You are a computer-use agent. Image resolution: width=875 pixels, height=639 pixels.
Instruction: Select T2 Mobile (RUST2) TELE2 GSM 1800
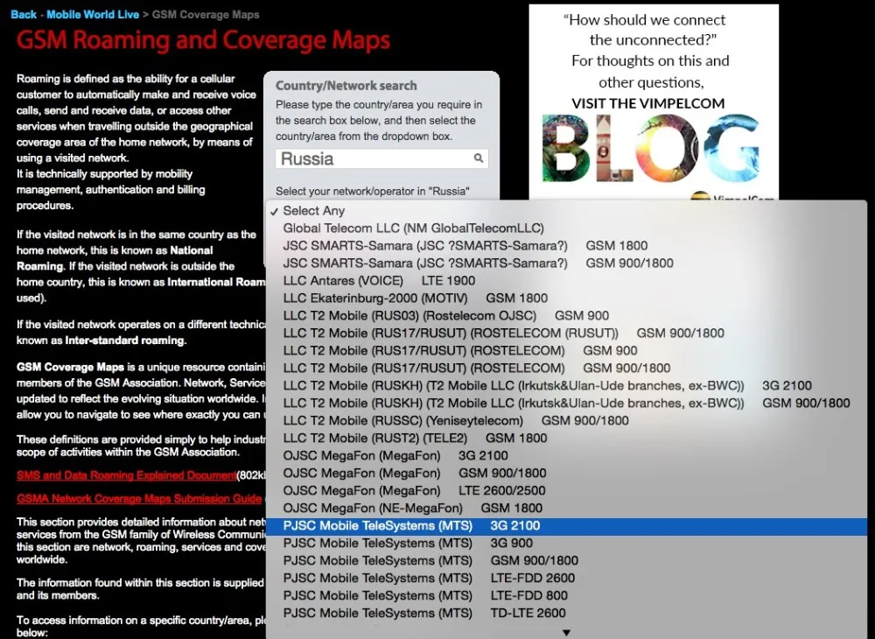[566, 438]
